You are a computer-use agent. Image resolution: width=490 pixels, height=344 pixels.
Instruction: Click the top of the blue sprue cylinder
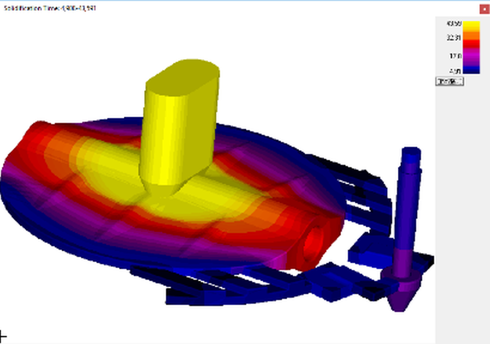click(411, 153)
